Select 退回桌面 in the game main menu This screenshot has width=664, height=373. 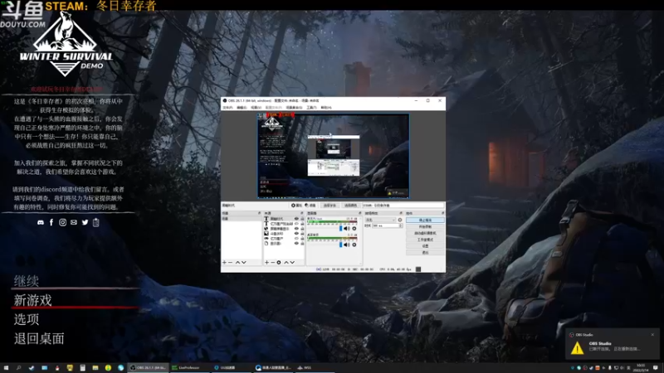pos(39,338)
